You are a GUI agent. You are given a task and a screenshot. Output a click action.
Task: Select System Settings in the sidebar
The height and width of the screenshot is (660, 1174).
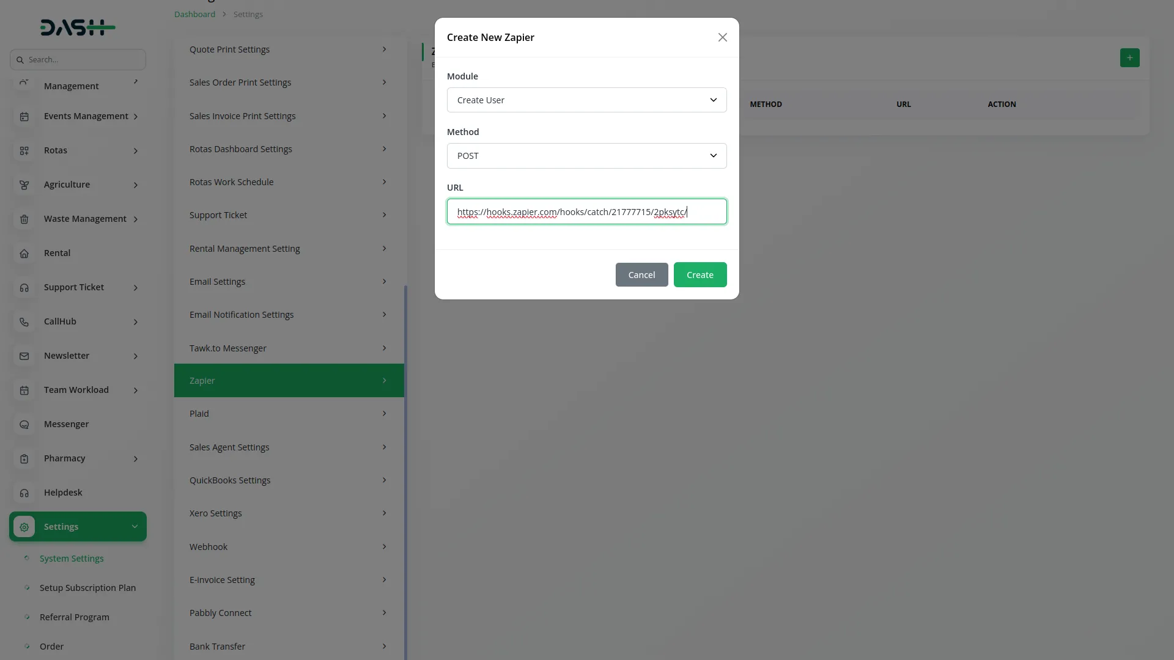click(x=71, y=558)
